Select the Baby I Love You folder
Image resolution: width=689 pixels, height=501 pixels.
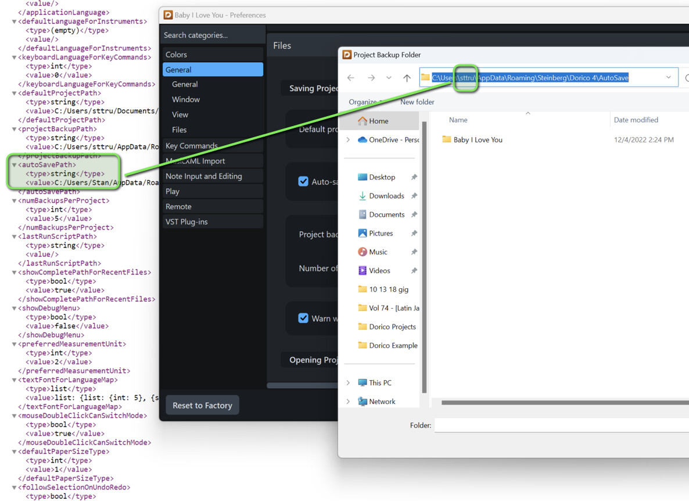point(472,139)
